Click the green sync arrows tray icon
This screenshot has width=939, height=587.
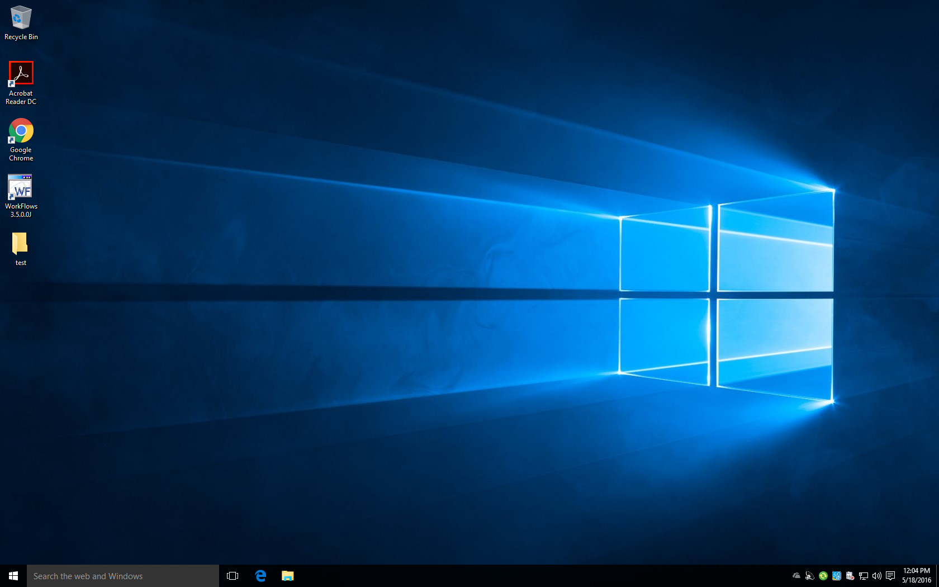[x=823, y=576]
